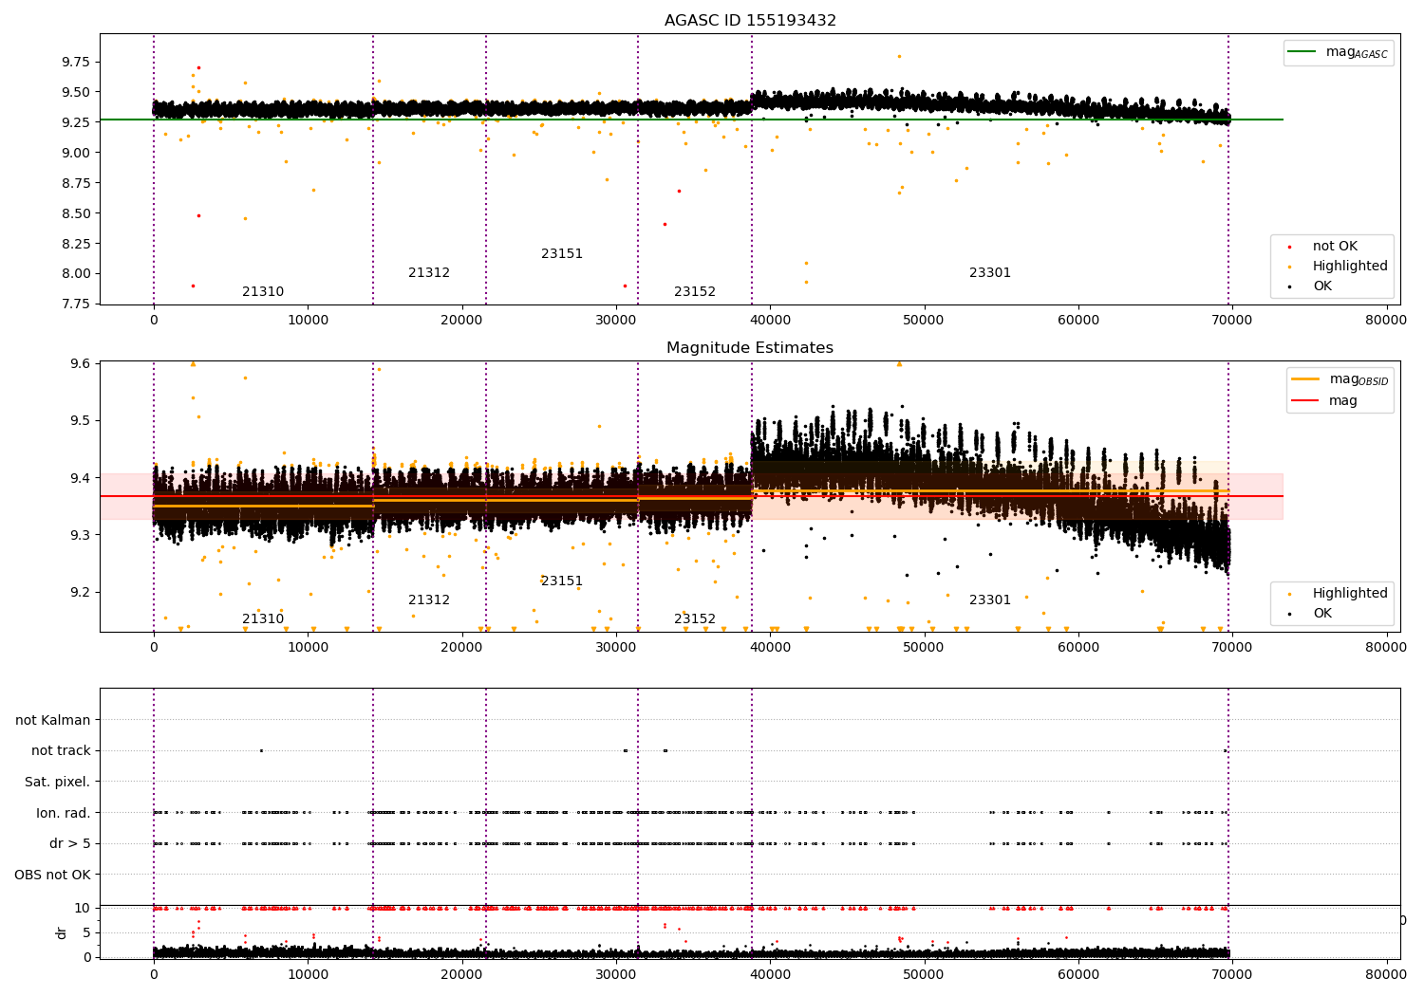Image resolution: width=1424 pixels, height=996 pixels.
Task: Click label 23301 in the Magnitude Estimates plot
Action: click(x=990, y=600)
